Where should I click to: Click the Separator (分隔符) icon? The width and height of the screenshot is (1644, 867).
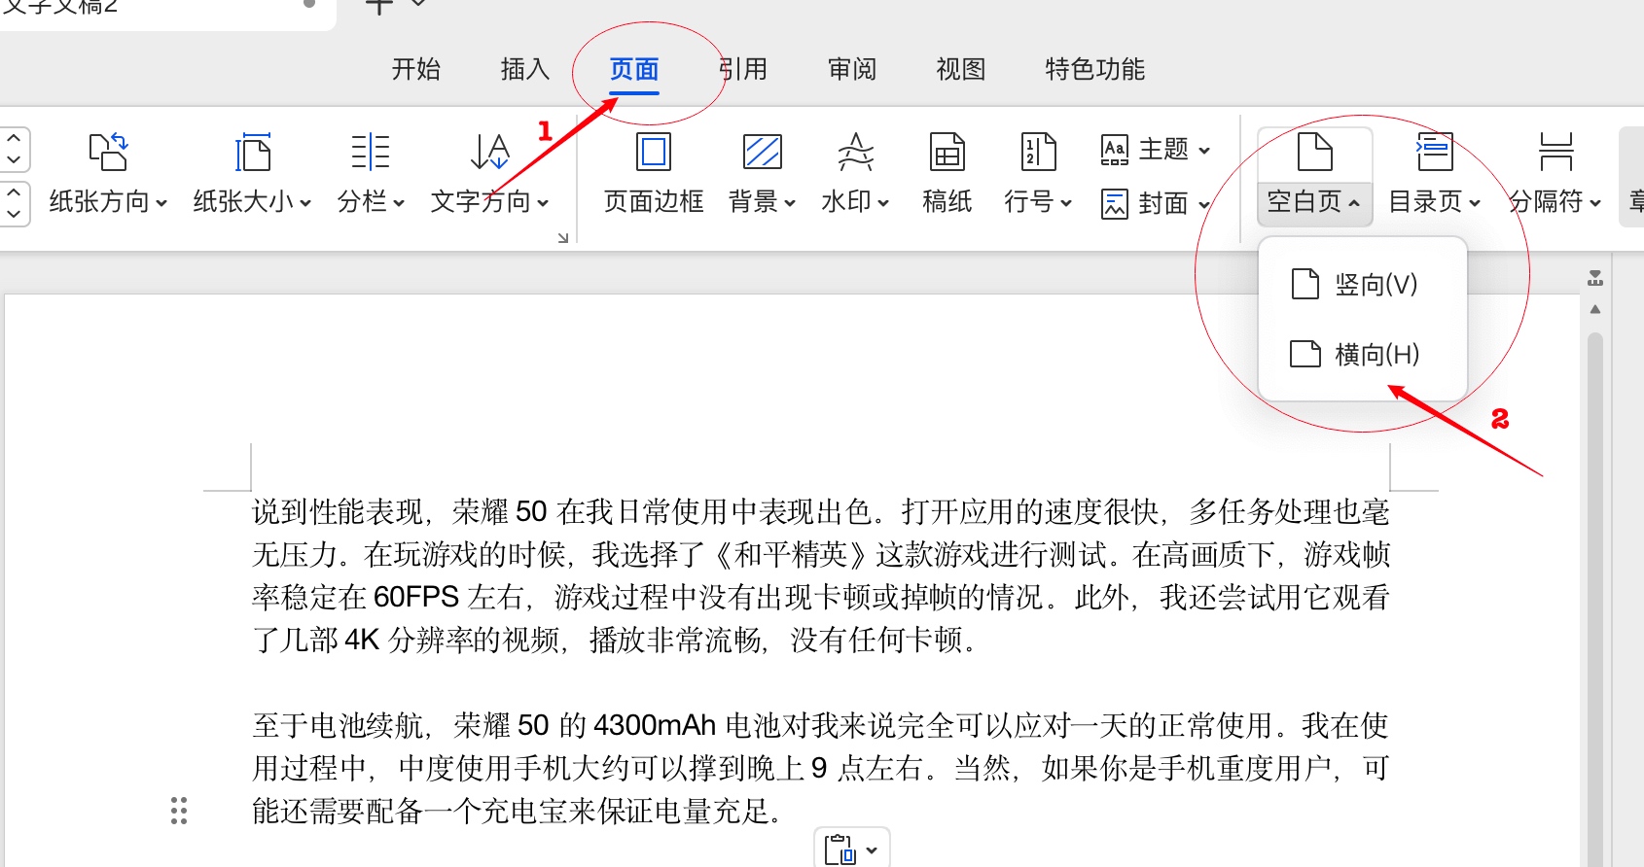(1555, 154)
